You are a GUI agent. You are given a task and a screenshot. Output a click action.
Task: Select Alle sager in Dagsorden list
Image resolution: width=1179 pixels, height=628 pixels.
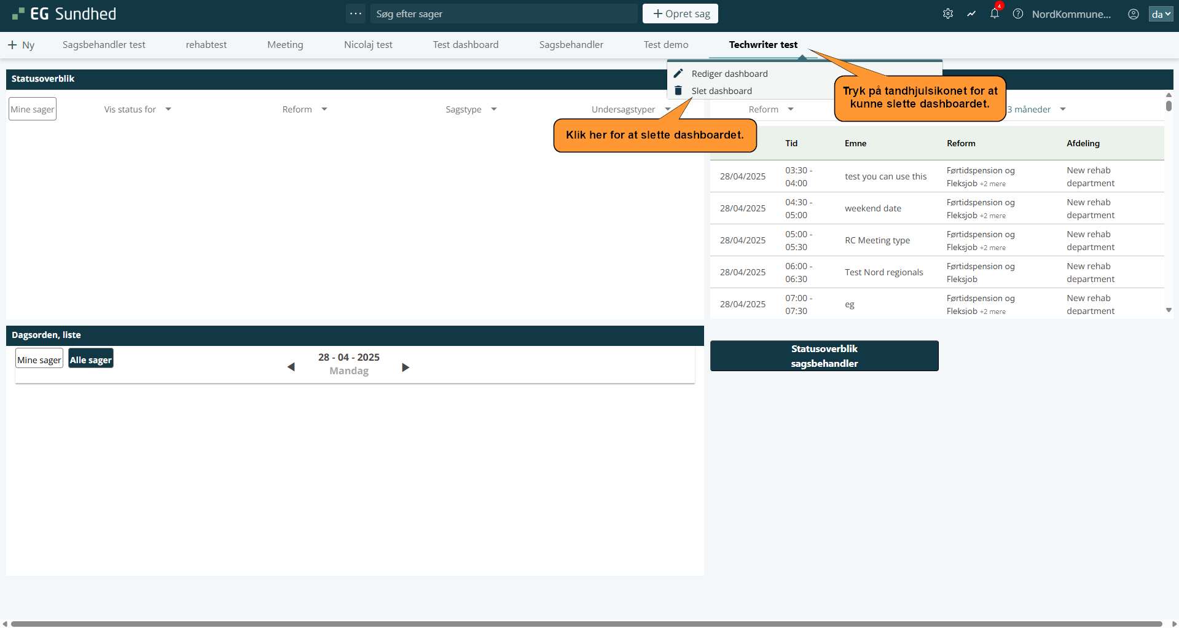(x=91, y=359)
